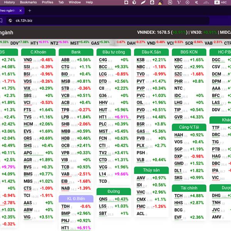Open the History menu
Screen dimensions: 231x231
click(x=9, y=2)
